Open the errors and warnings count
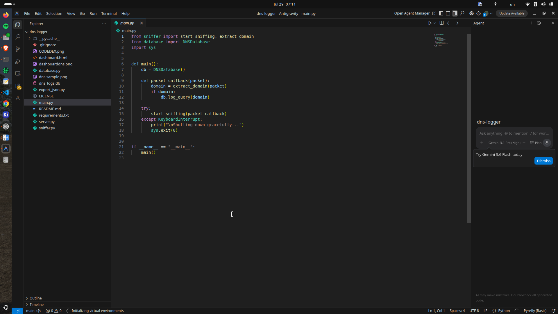The height and width of the screenshot is (314, 558). pos(53,311)
